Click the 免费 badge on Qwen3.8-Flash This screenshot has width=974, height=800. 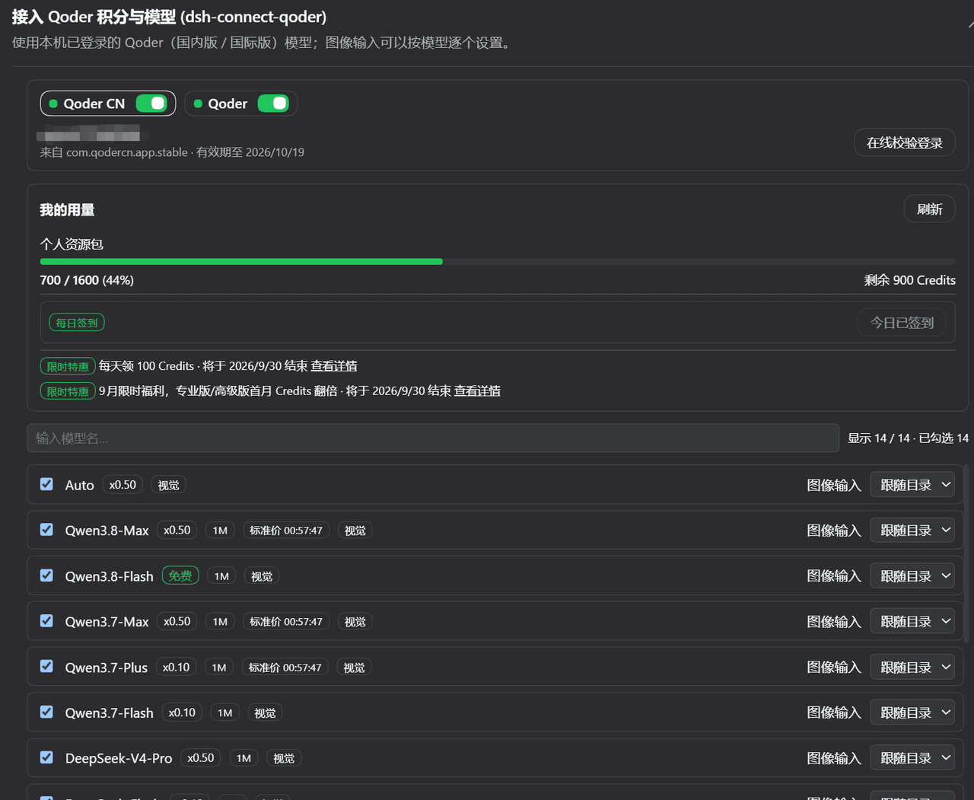point(180,576)
